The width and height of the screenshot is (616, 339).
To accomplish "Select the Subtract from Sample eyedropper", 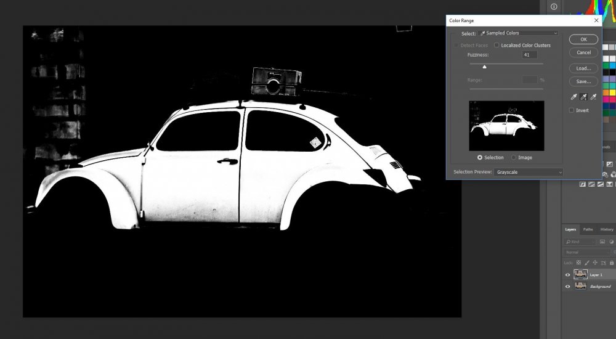I will point(594,97).
